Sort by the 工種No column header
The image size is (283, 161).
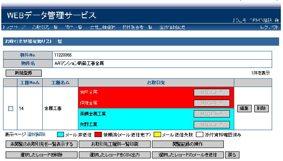30,83
